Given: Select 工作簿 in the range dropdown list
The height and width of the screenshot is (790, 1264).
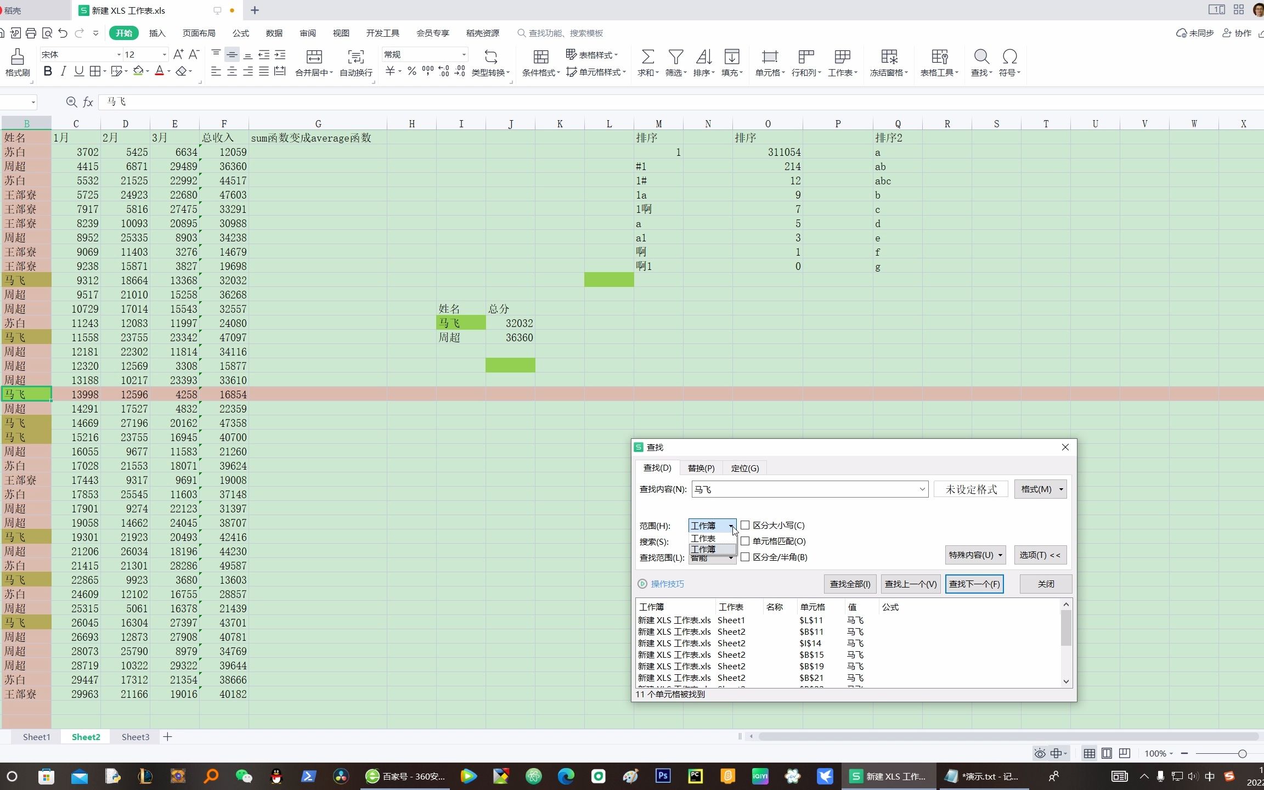Looking at the screenshot, I should pyautogui.click(x=712, y=549).
